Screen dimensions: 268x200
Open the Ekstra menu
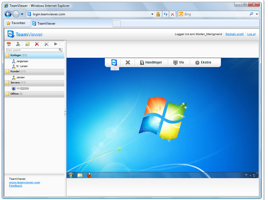[x=203, y=62]
